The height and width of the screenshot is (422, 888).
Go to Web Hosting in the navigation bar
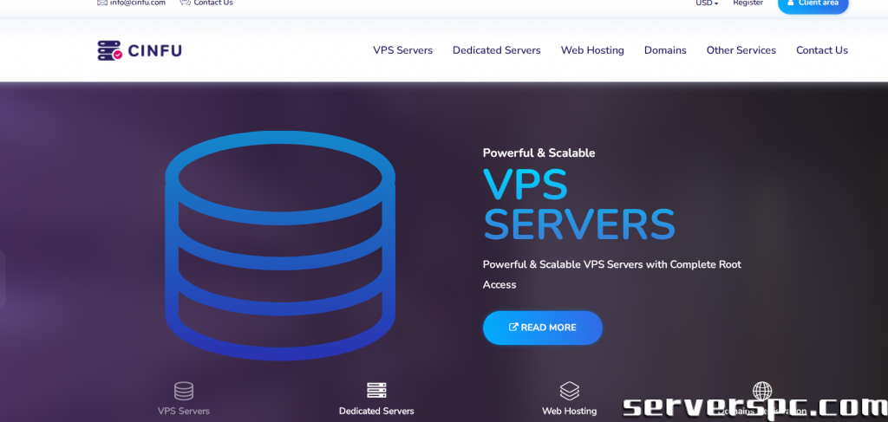(x=592, y=50)
